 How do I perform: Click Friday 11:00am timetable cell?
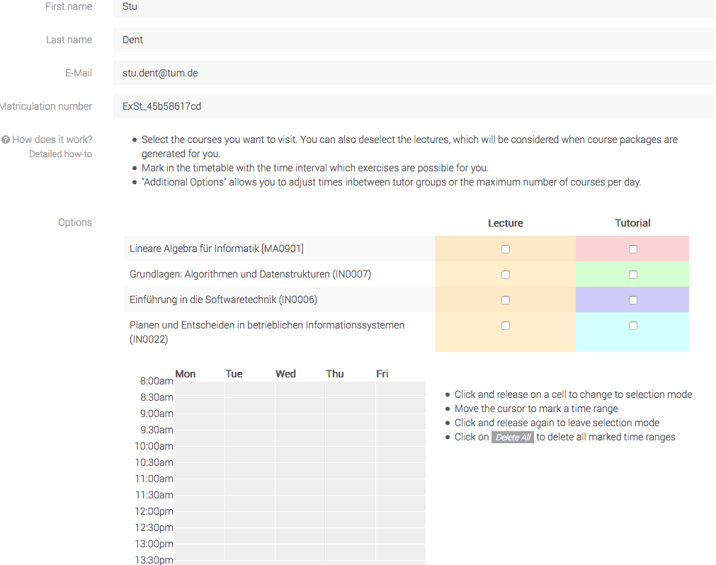coord(400,487)
